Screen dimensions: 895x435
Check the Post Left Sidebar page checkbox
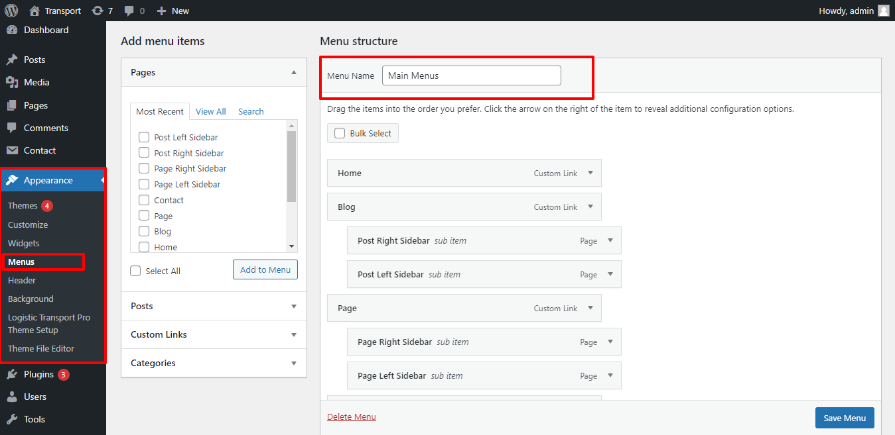(143, 137)
